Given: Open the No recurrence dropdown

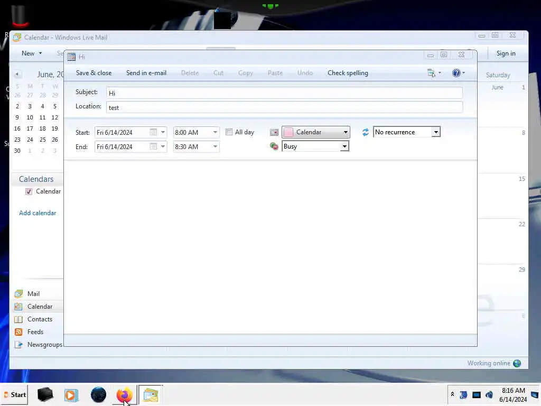Looking at the screenshot, I should coord(406,132).
